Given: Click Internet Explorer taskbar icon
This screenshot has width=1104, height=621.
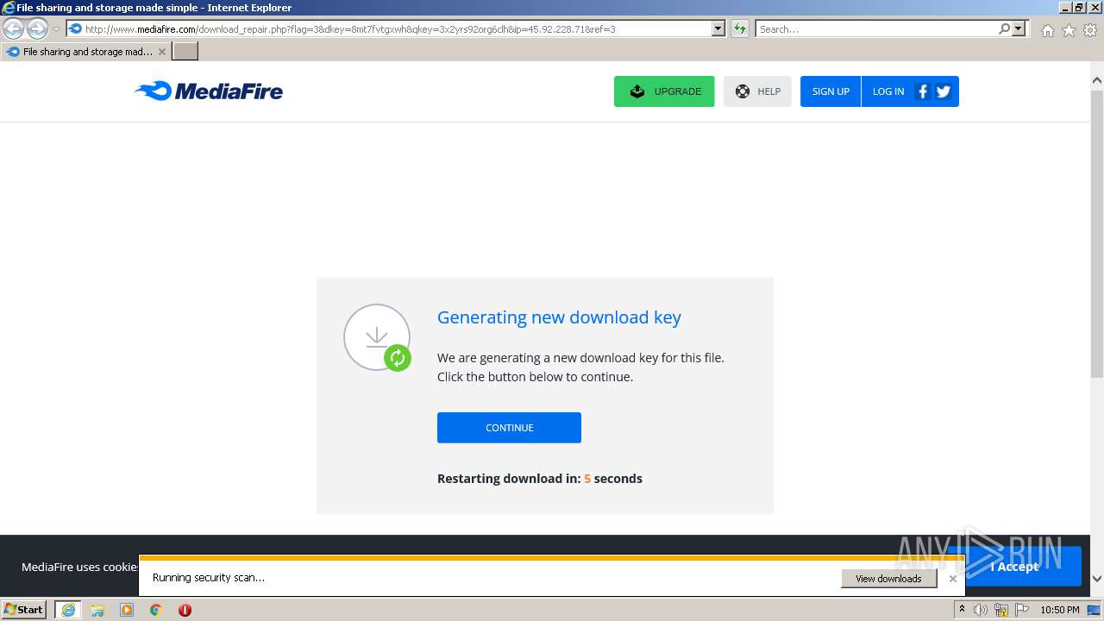Looking at the screenshot, I should 68,610.
